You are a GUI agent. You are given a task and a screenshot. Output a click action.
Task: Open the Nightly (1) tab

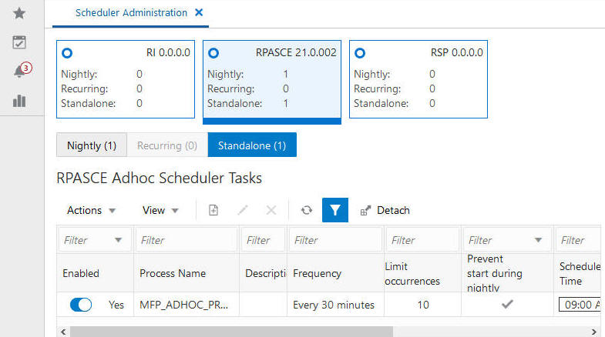tap(92, 145)
